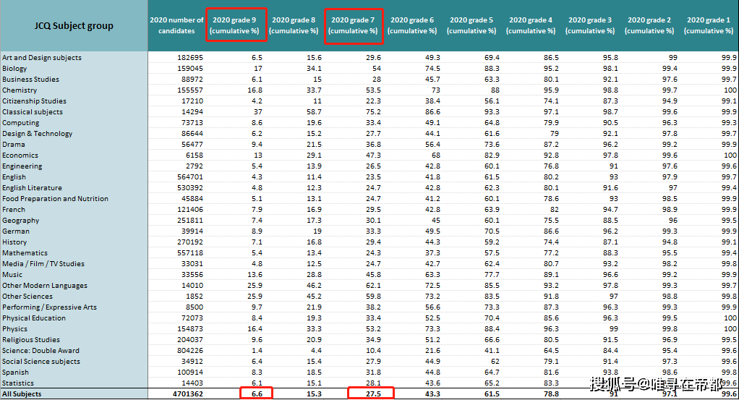
Task: Click the English Literature row label
Action: [x=32, y=188]
